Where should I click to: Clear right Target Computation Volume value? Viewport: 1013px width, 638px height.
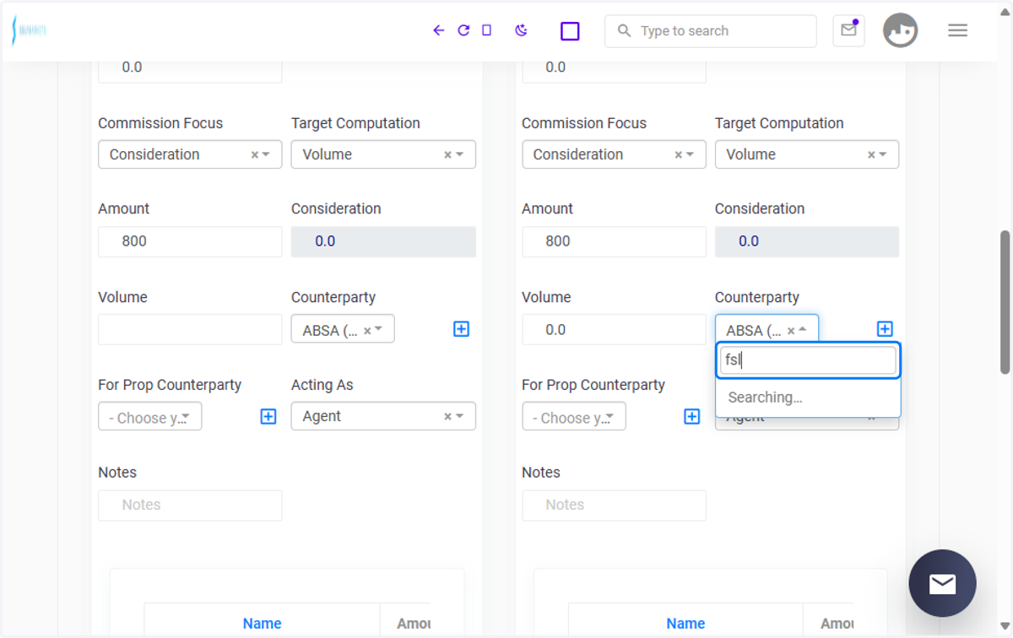point(871,155)
